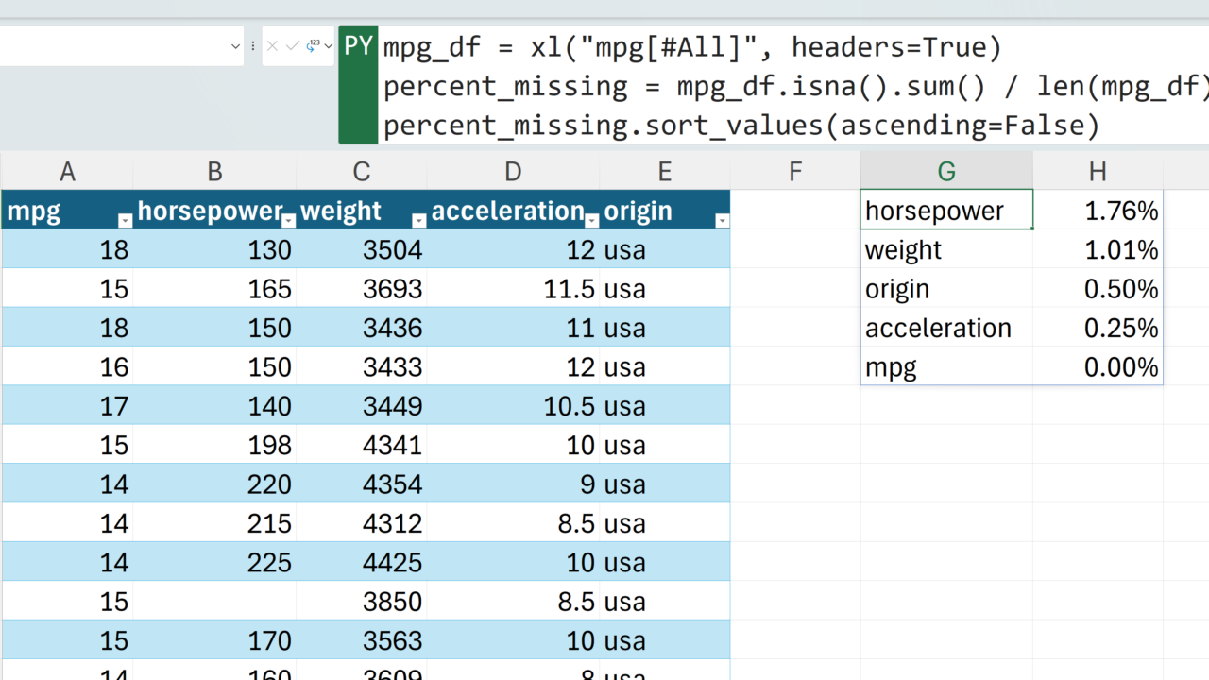The width and height of the screenshot is (1209, 680).
Task: Open the acceleration column filter dropdown
Action: click(x=592, y=221)
